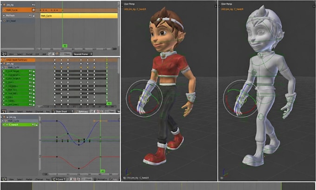Open the F-Curve mode dropdown in Graph editor

(x=59, y=179)
